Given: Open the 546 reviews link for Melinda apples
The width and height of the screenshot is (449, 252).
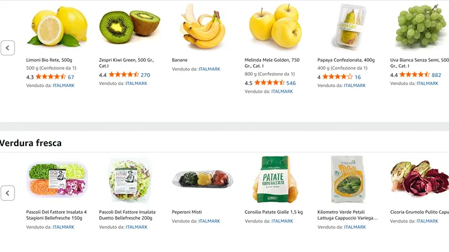Looking at the screenshot, I should coord(291,83).
